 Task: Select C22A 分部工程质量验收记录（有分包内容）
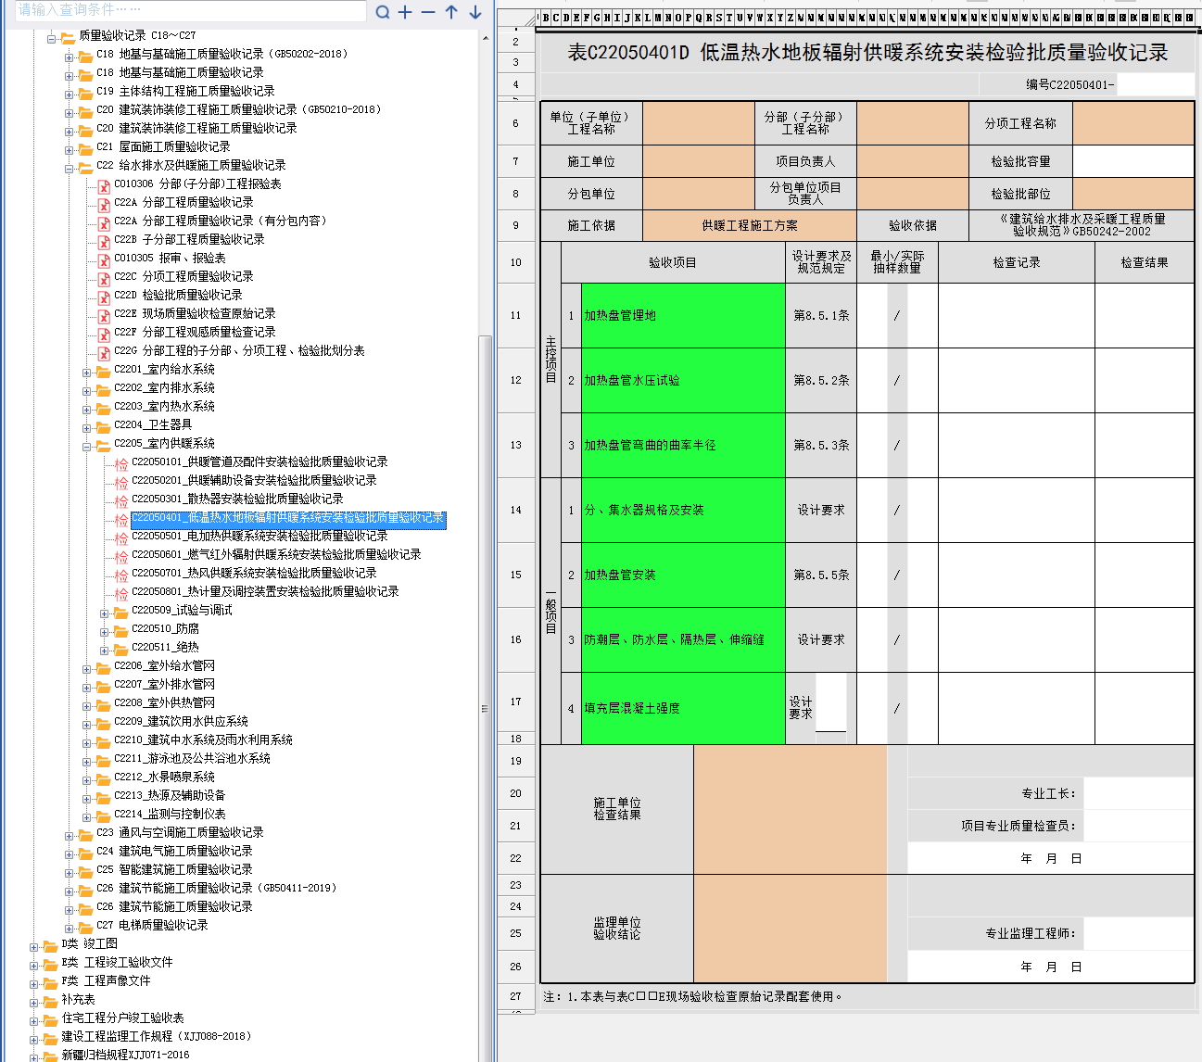[x=221, y=221]
